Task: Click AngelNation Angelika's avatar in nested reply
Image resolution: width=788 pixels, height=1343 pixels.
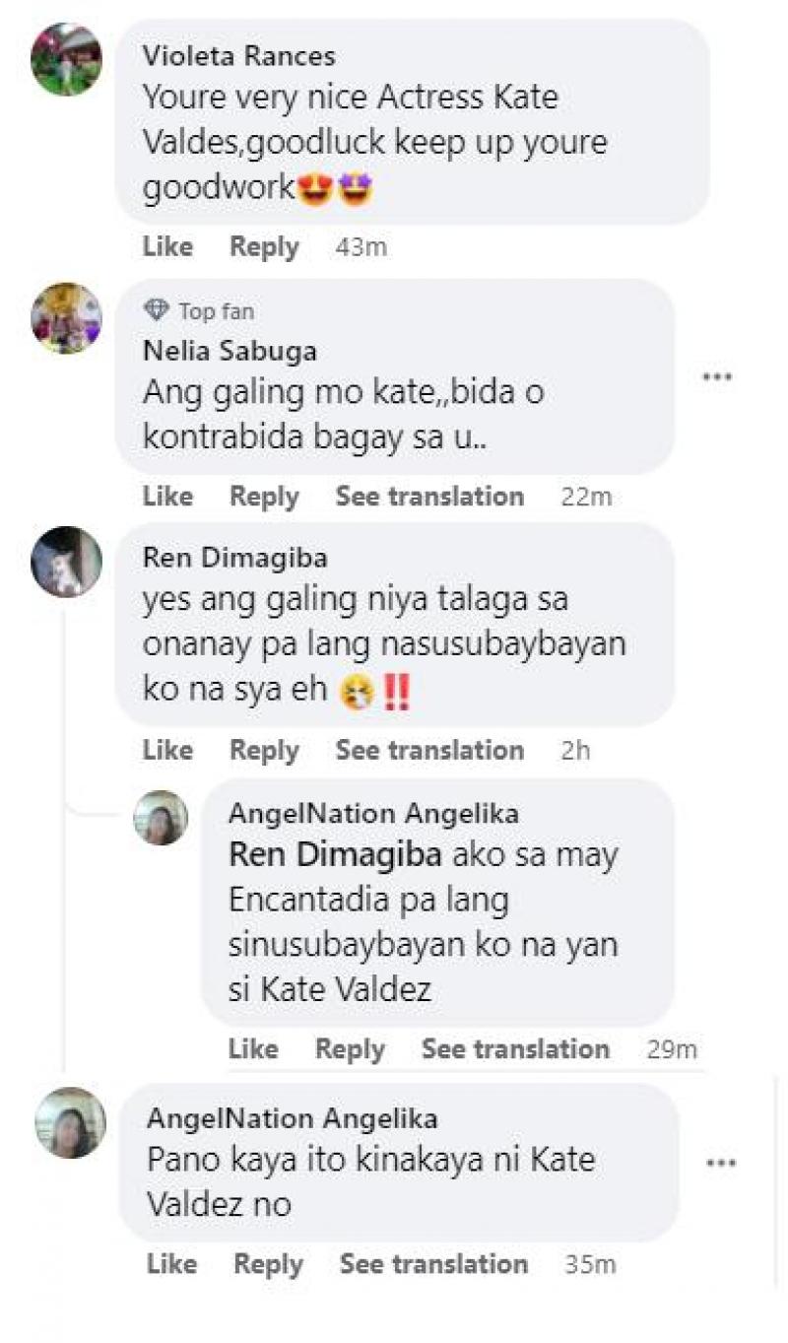Action: pos(161,818)
